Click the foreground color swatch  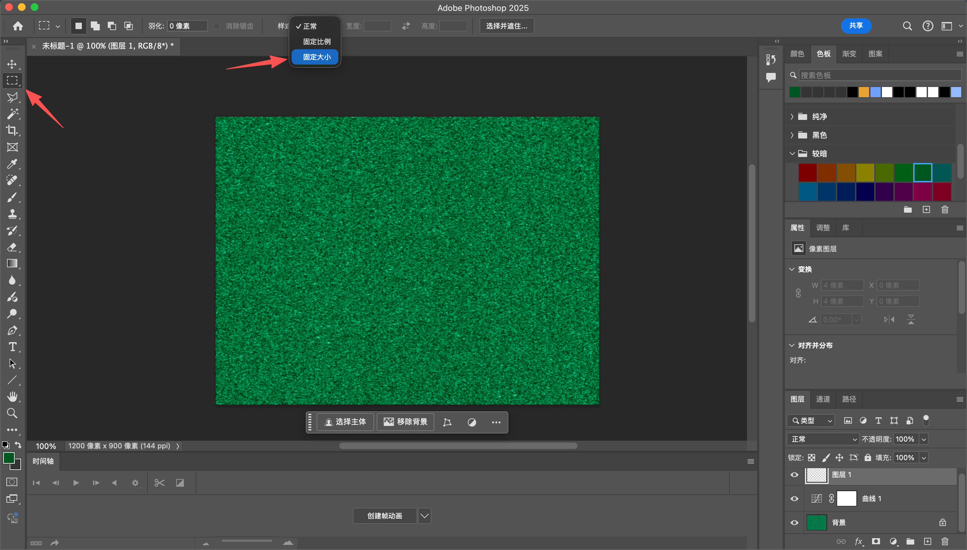9,458
